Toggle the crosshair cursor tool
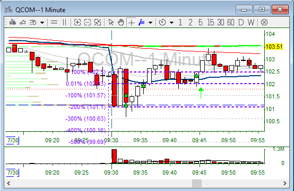This screenshot has height=191, width=294. click(x=131, y=23)
